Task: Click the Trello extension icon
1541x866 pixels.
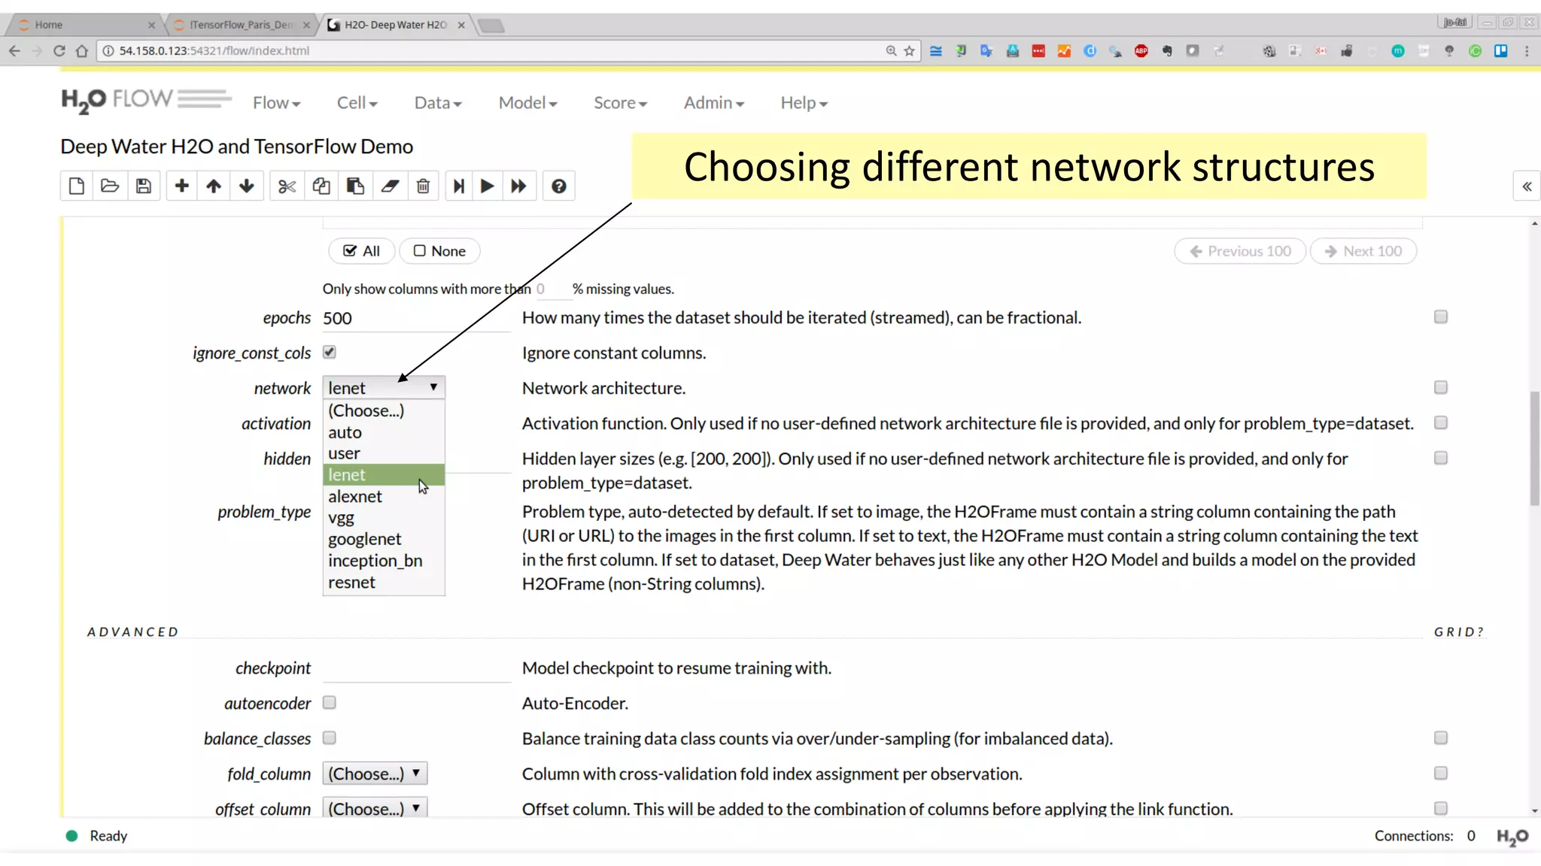Action: [1500, 50]
